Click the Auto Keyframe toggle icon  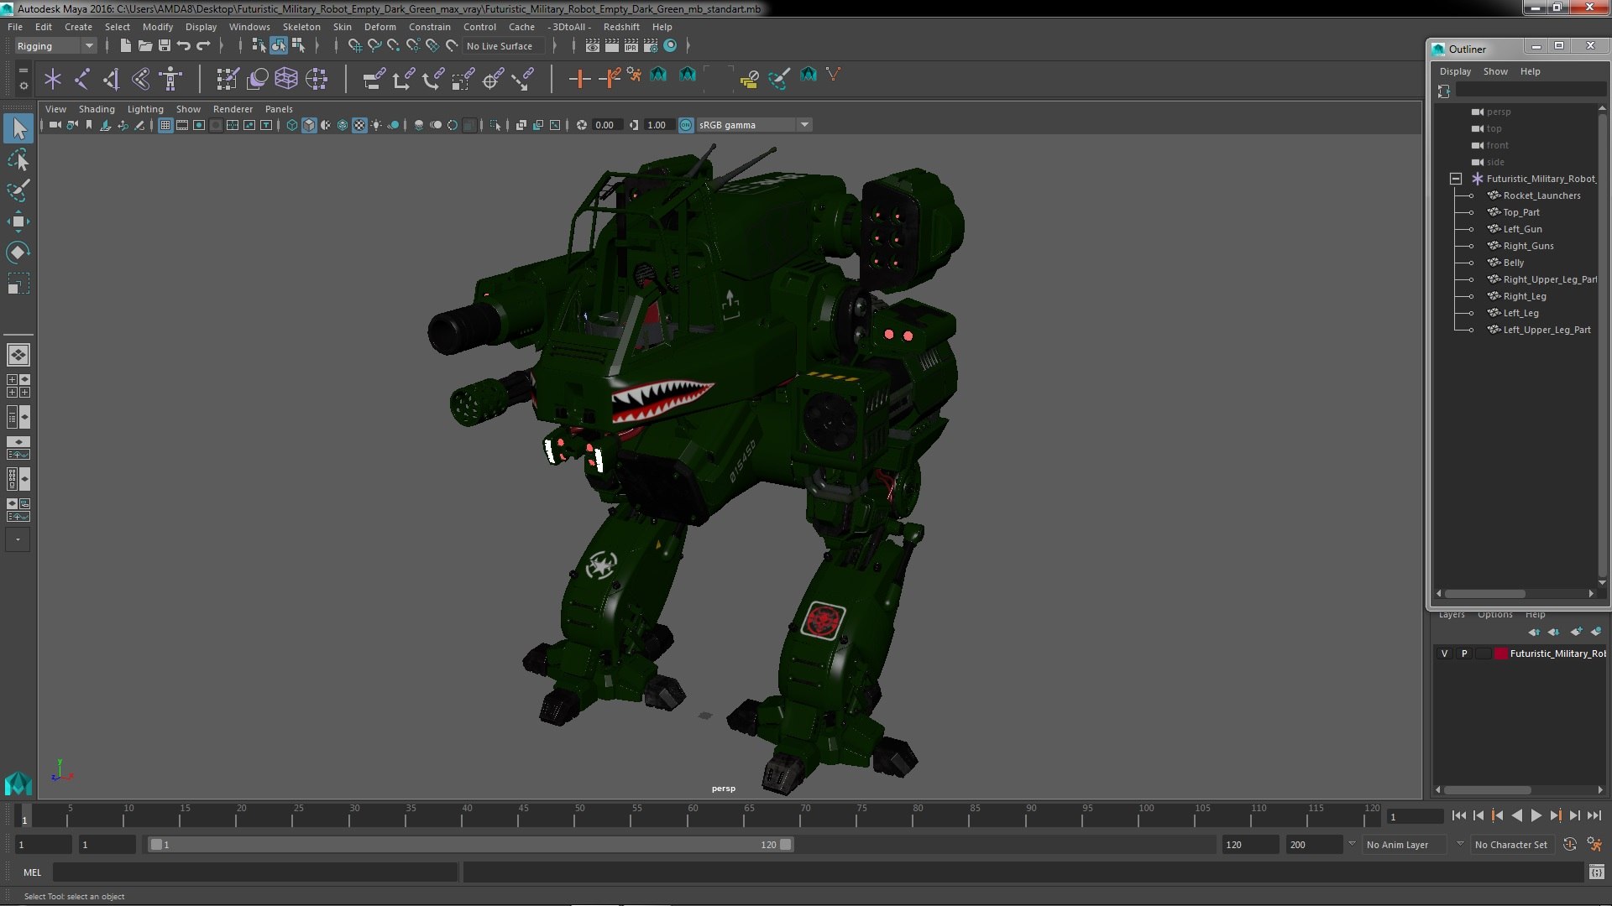point(1570,845)
